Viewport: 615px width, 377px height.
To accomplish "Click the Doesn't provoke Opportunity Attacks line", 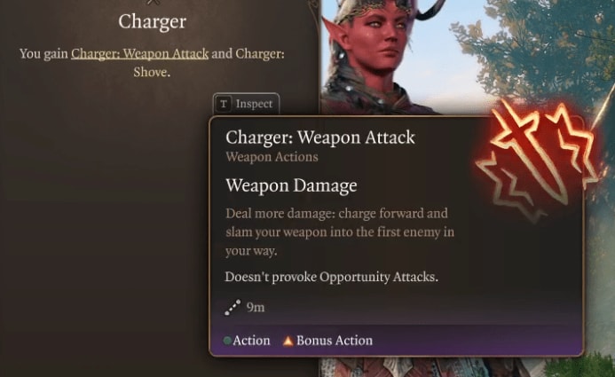I will tap(331, 277).
